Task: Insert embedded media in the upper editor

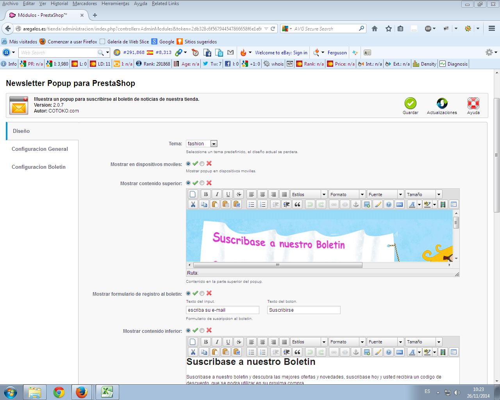Action: coord(443,204)
